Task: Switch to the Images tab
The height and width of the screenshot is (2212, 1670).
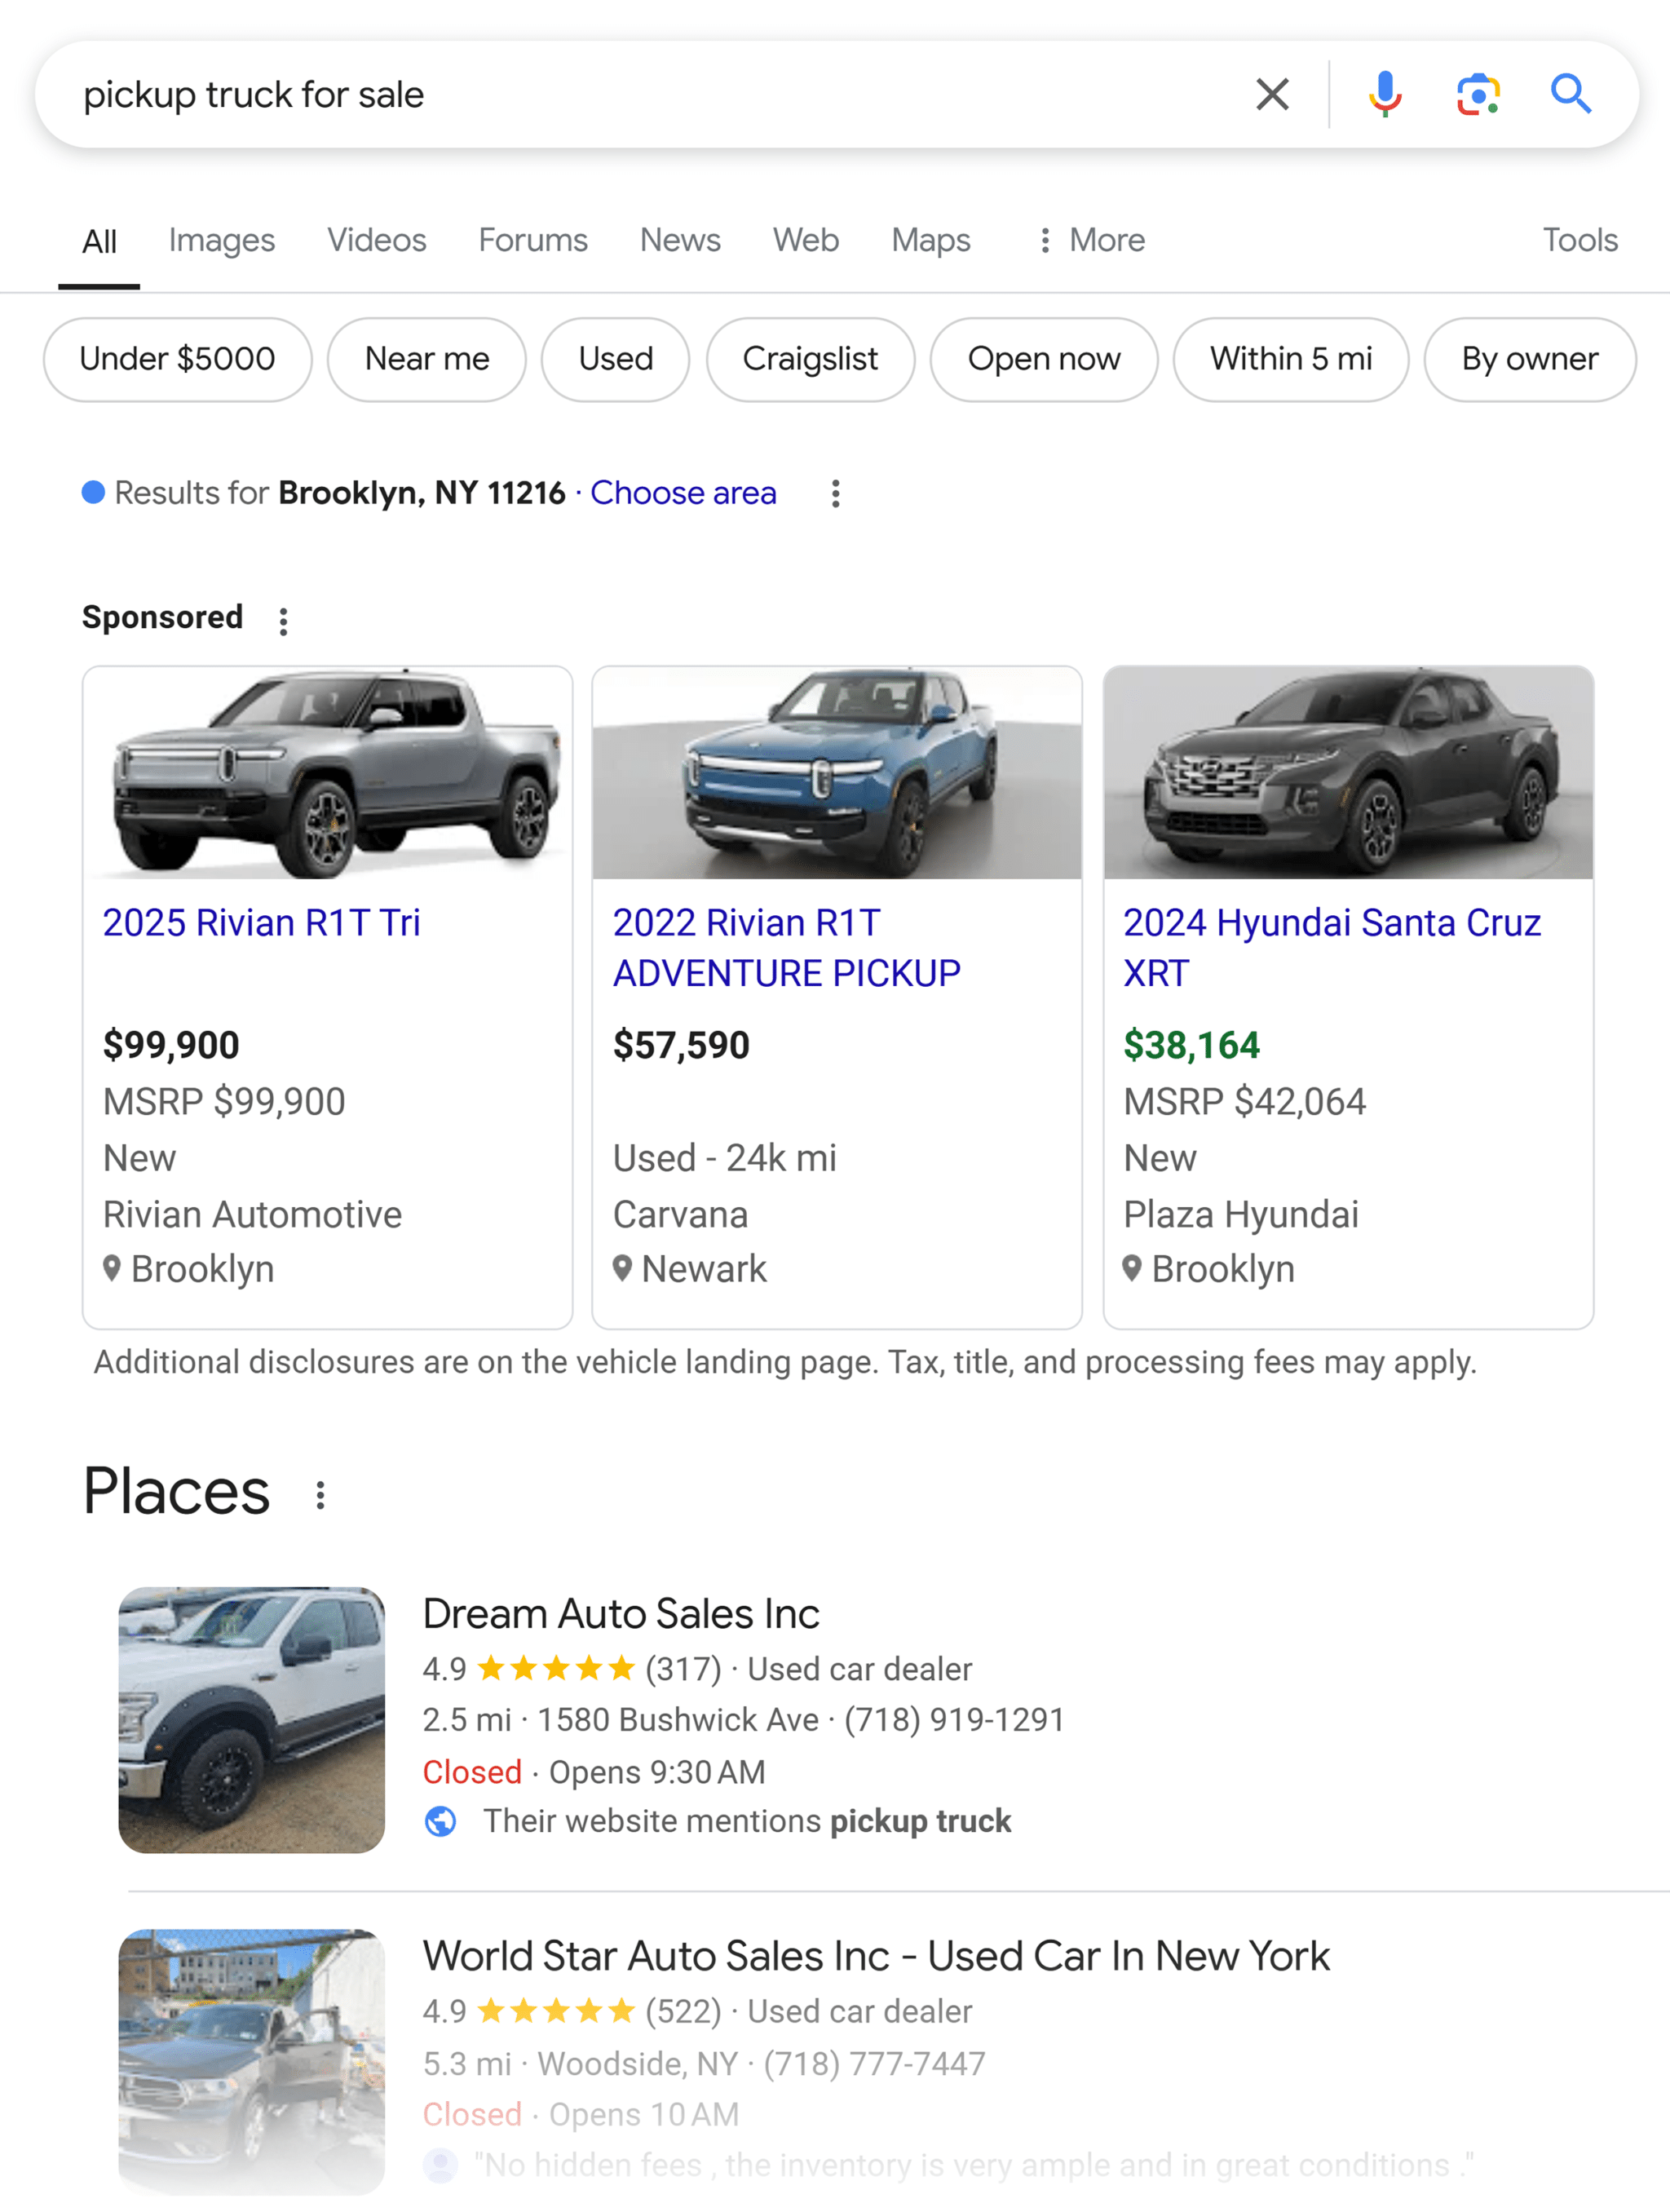Action: tap(222, 240)
